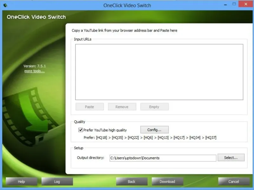The height and width of the screenshot is (190, 254).
Task: Minimize the OneClick Video Switch window
Action: (225, 4)
